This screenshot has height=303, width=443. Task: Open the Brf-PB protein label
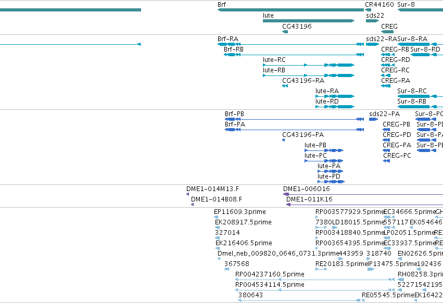(x=234, y=114)
